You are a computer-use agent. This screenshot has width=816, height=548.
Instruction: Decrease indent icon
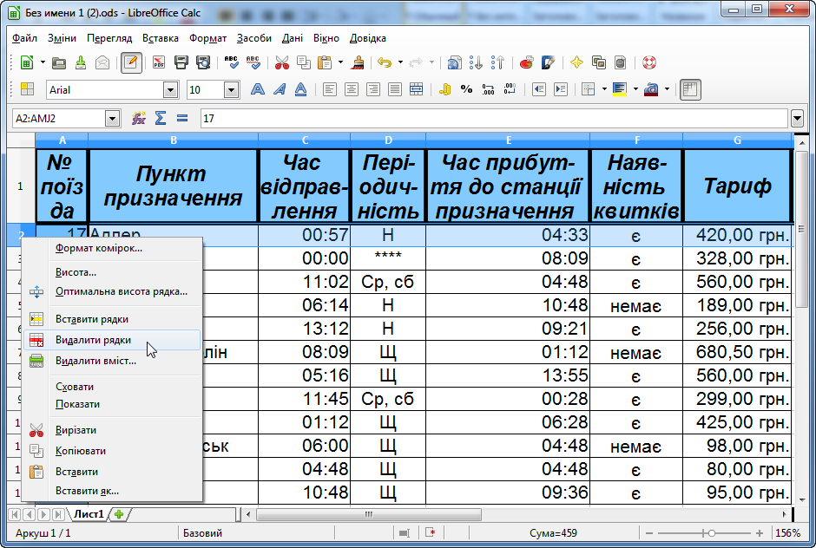[x=538, y=89]
